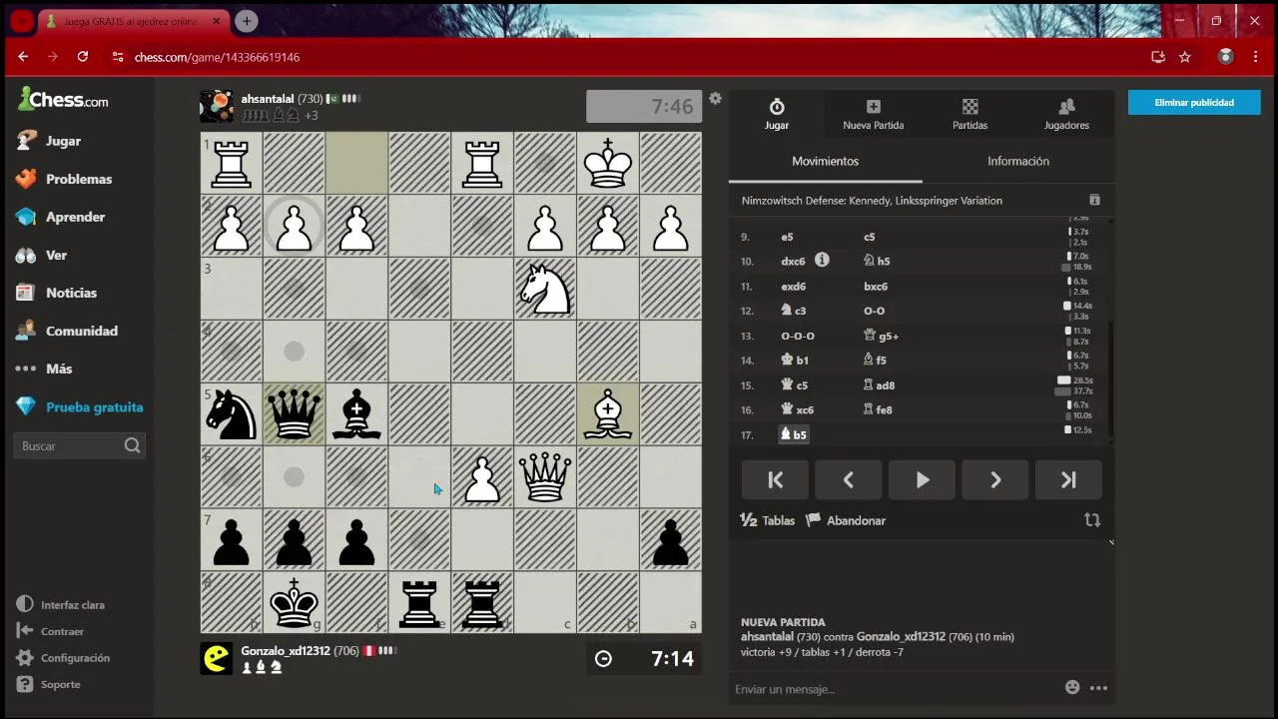1278x719 pixels.
Task: Click the white knight on the board
Action: [x=544, y=289]
